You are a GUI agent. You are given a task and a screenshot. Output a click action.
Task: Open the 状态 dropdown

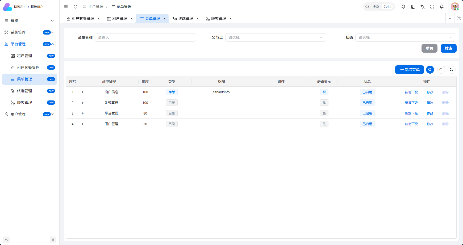point(406,37)
